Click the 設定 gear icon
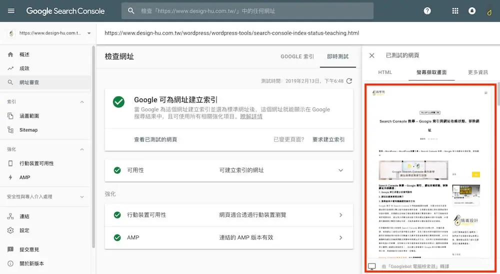 10,230
